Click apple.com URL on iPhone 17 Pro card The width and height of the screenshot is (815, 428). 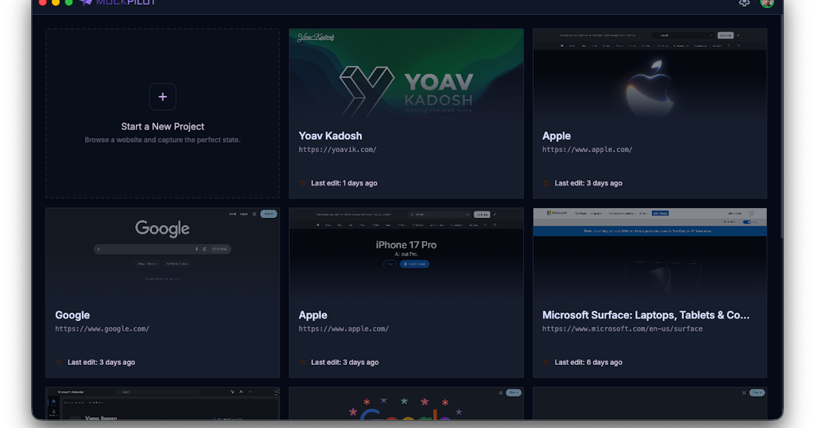[x=344, y=329]
